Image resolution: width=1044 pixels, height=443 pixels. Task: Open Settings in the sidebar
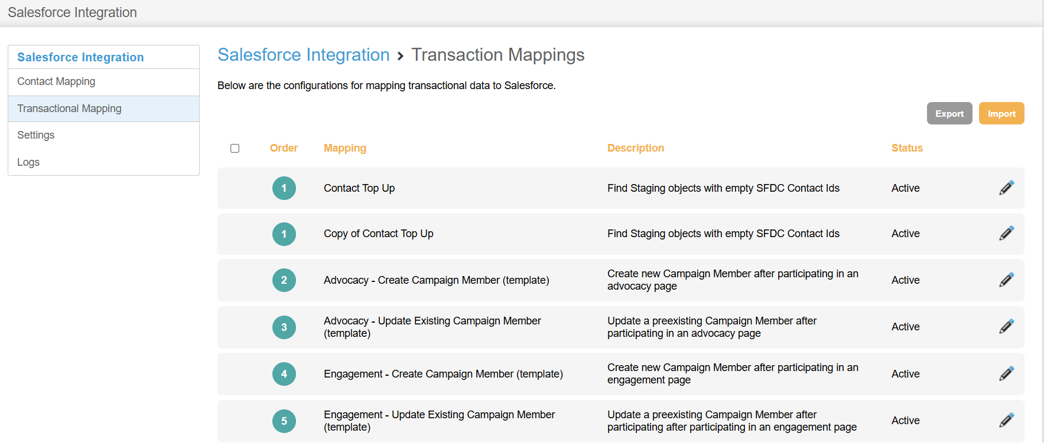click(35, 135)
